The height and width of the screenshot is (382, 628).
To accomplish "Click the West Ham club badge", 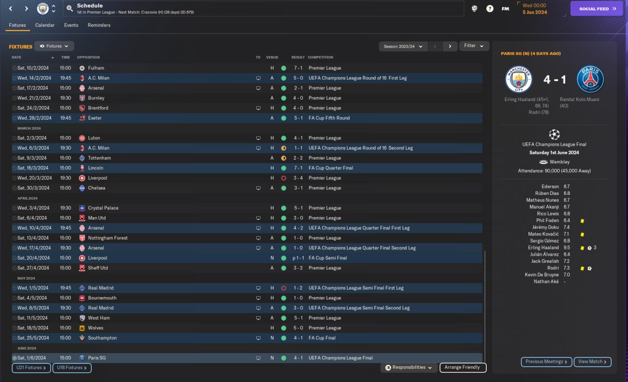I will 82,318.
